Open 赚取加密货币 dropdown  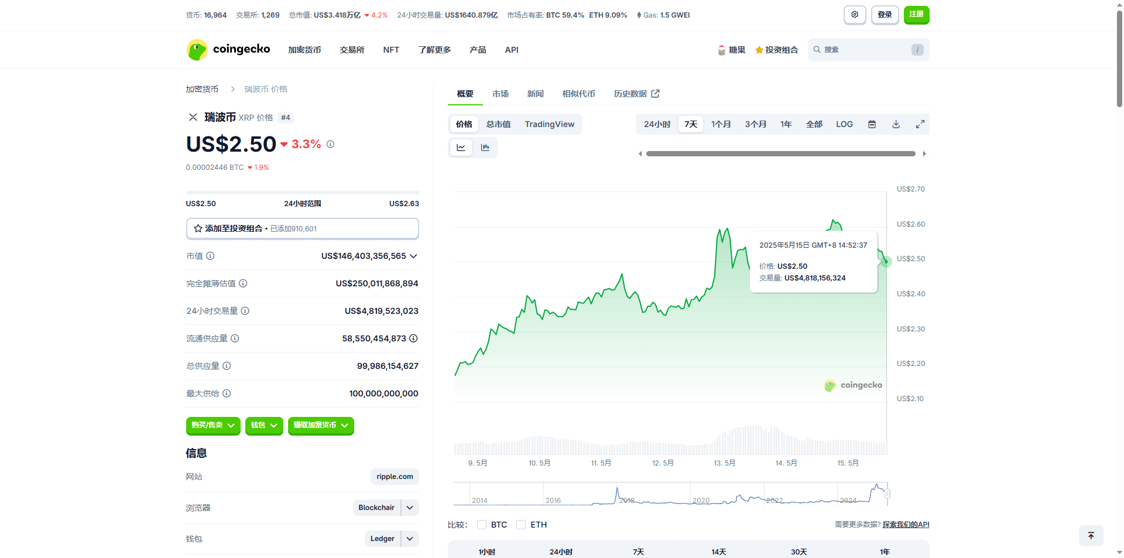click(321, 426)
